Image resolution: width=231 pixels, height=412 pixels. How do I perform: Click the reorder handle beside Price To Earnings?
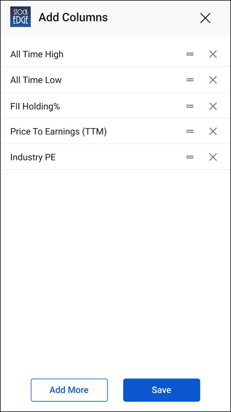pos(190,131)
